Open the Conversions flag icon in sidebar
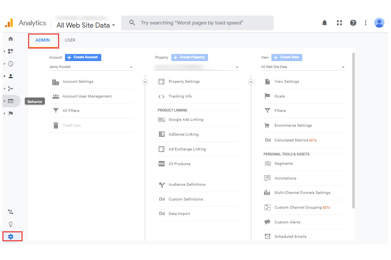Viewport: 391px width, 260px height. pyautogui.click(x=11, y=113)
